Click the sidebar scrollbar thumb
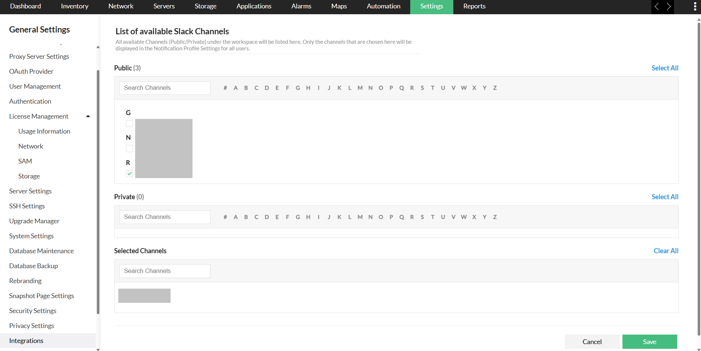The image size is (701, 351). coord(98,192)
